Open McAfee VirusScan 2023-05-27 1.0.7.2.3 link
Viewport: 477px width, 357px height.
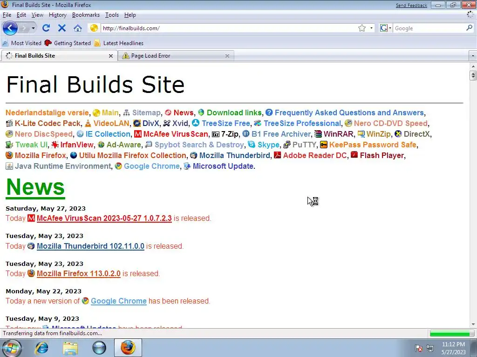coord(104,218)
